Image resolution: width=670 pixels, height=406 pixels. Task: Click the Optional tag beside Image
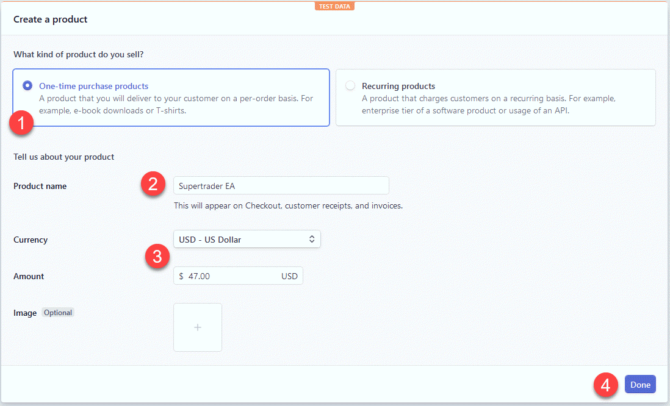click(x=58, y=313)
